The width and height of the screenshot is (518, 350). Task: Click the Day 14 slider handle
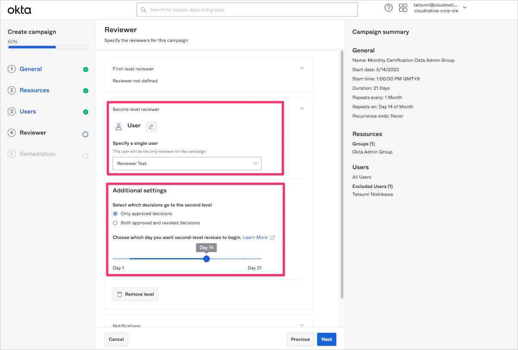click(x=206, y=259)
